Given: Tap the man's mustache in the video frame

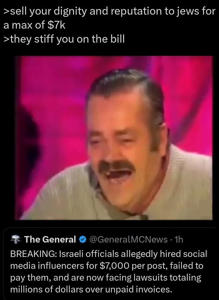Looking at the screenshot, I should tap(117, 166).
